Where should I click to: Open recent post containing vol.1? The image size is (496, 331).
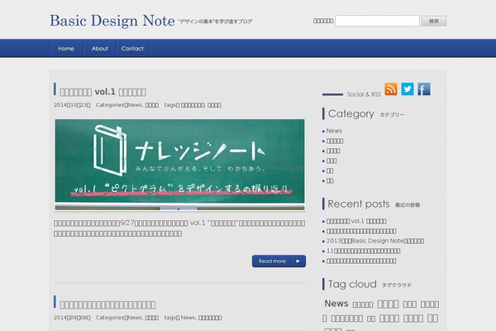coord(356,221)
